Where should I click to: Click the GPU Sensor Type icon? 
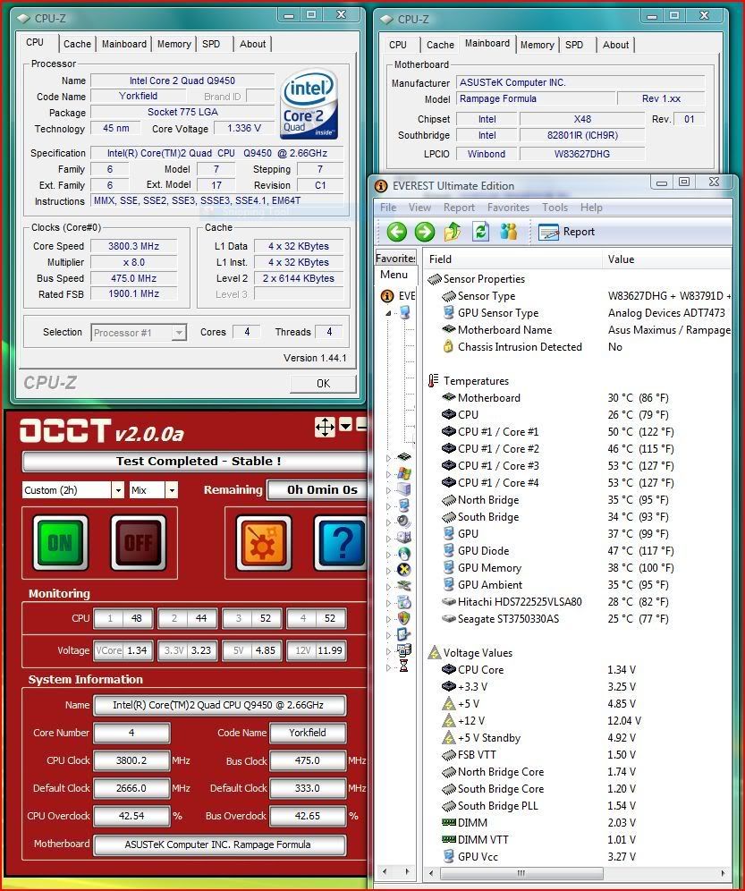click(x=448, y=312)
